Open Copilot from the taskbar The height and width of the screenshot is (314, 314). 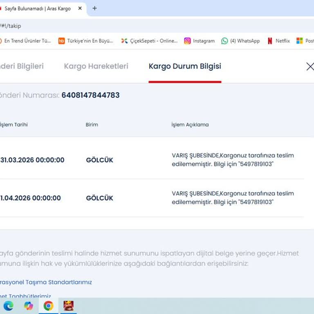click(29, 306)
